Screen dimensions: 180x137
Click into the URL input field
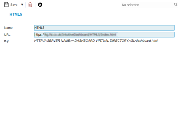click(x=104, y=35)
